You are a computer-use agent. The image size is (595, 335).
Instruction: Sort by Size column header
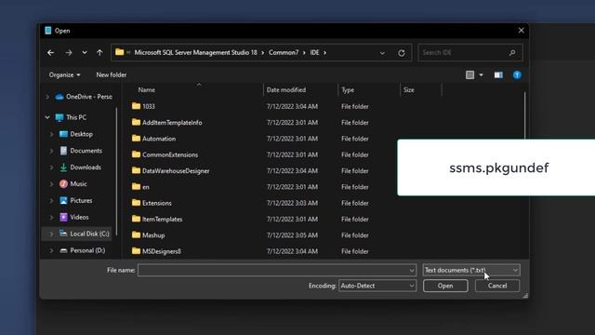[x=409, y=90]
